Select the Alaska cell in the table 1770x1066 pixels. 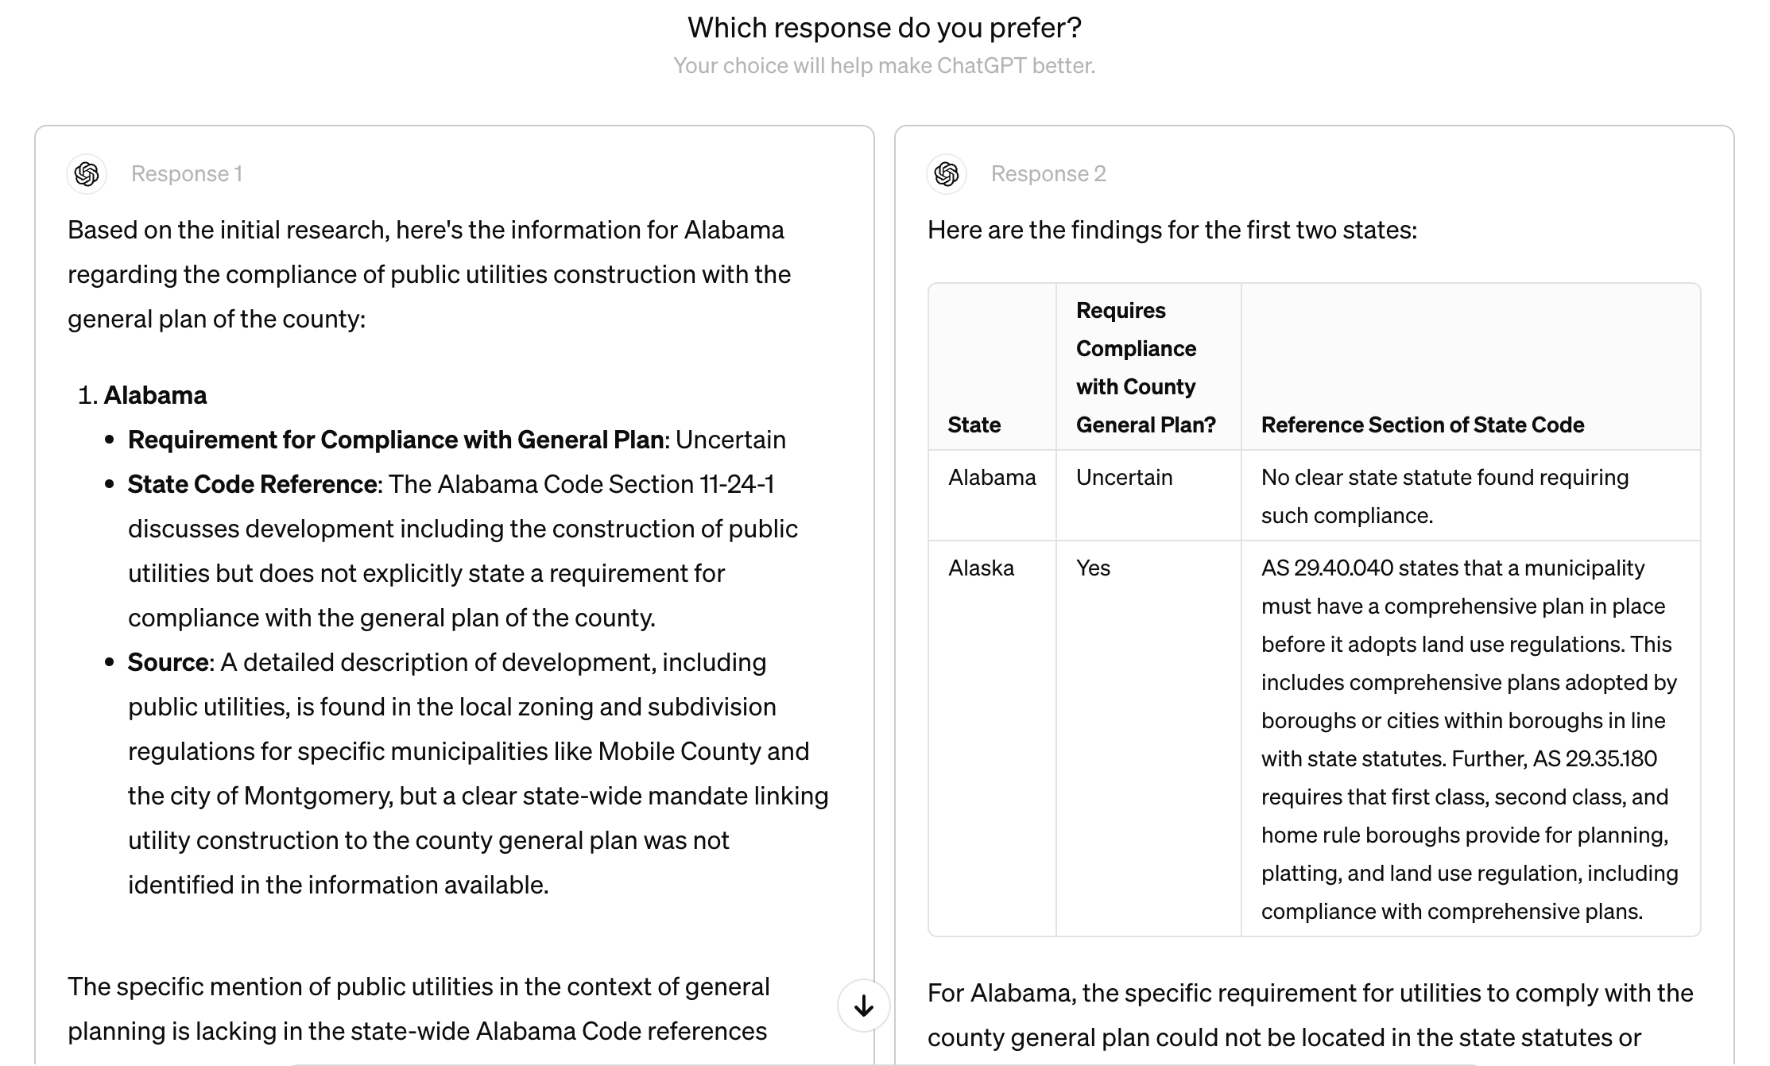[x=982, y=568]
